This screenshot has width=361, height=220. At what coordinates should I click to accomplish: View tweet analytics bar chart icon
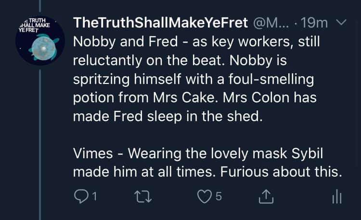point(337,196)
